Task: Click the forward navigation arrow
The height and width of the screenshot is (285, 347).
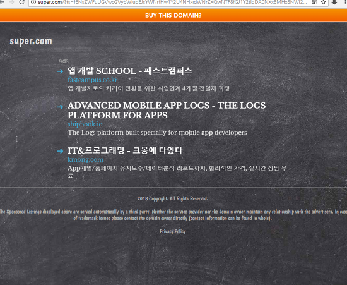Action: tap(11, 2)
